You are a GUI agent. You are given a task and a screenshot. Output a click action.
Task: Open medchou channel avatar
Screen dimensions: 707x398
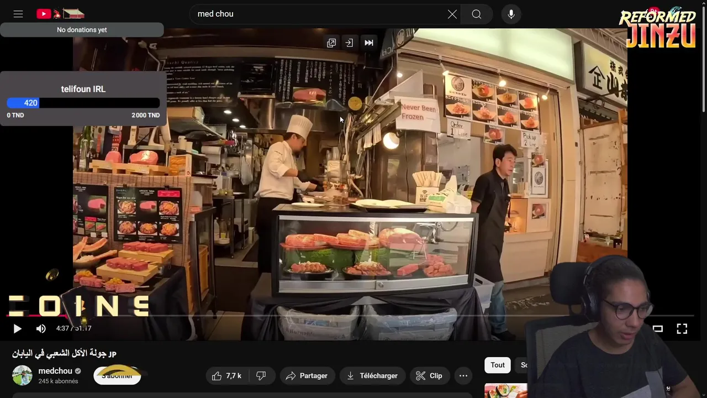[x=23, y=375]
